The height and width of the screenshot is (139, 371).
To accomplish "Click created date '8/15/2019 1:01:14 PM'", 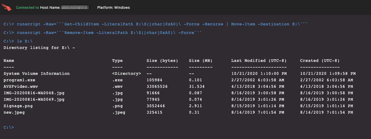I will [x=327, y=106].
